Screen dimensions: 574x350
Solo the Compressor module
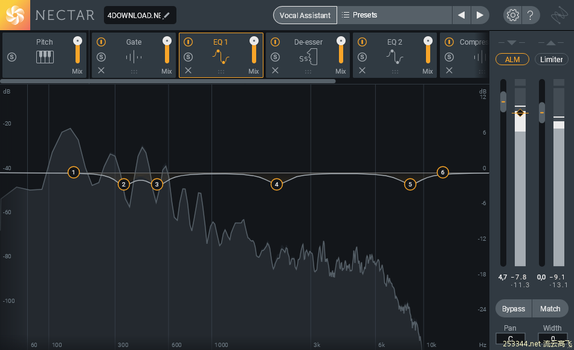pyautogui.click(x=449, y=57)
